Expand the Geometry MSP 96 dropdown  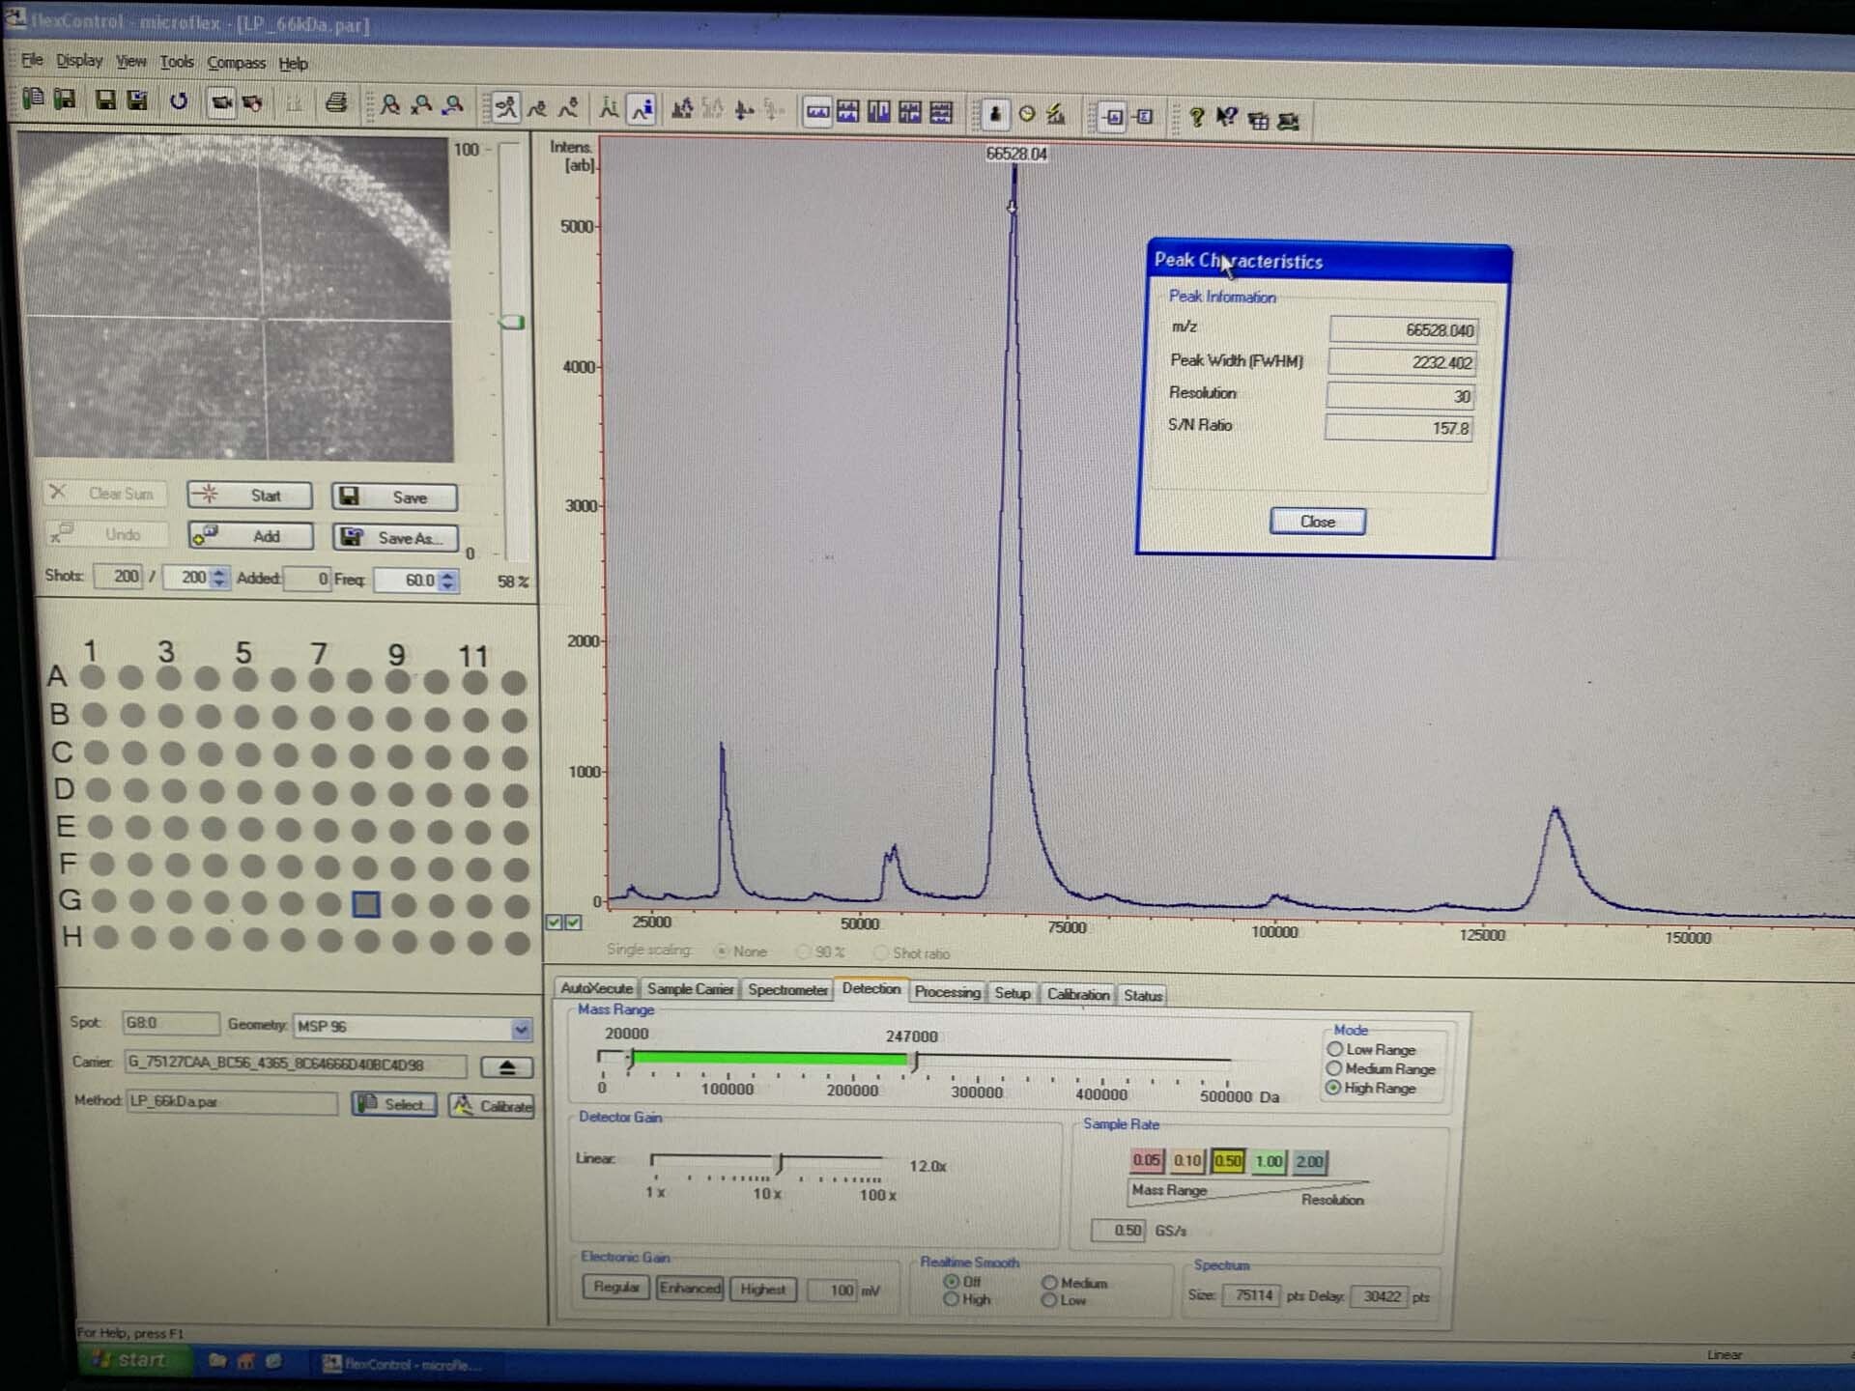tap(521, 1029)
